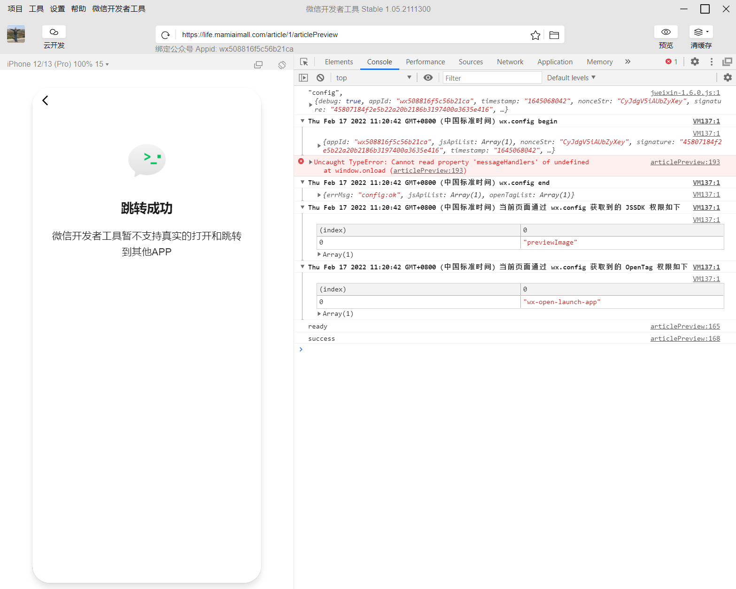Click the "previewImage" table cell
The width and height of the screenshot is (736, 589).
pyautogui.click(x=622, y=243)
